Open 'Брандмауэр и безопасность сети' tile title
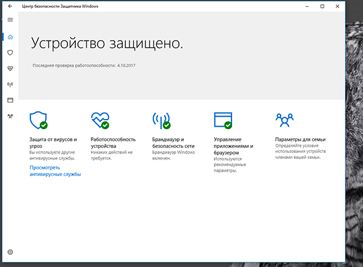This screenshot has height=267, width=363. click(x=173, y=143)
